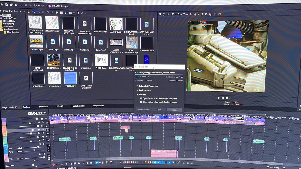The image size is (301, 169).
Task: Click Play in timeline transport bar
Action: tap(66, 164)
